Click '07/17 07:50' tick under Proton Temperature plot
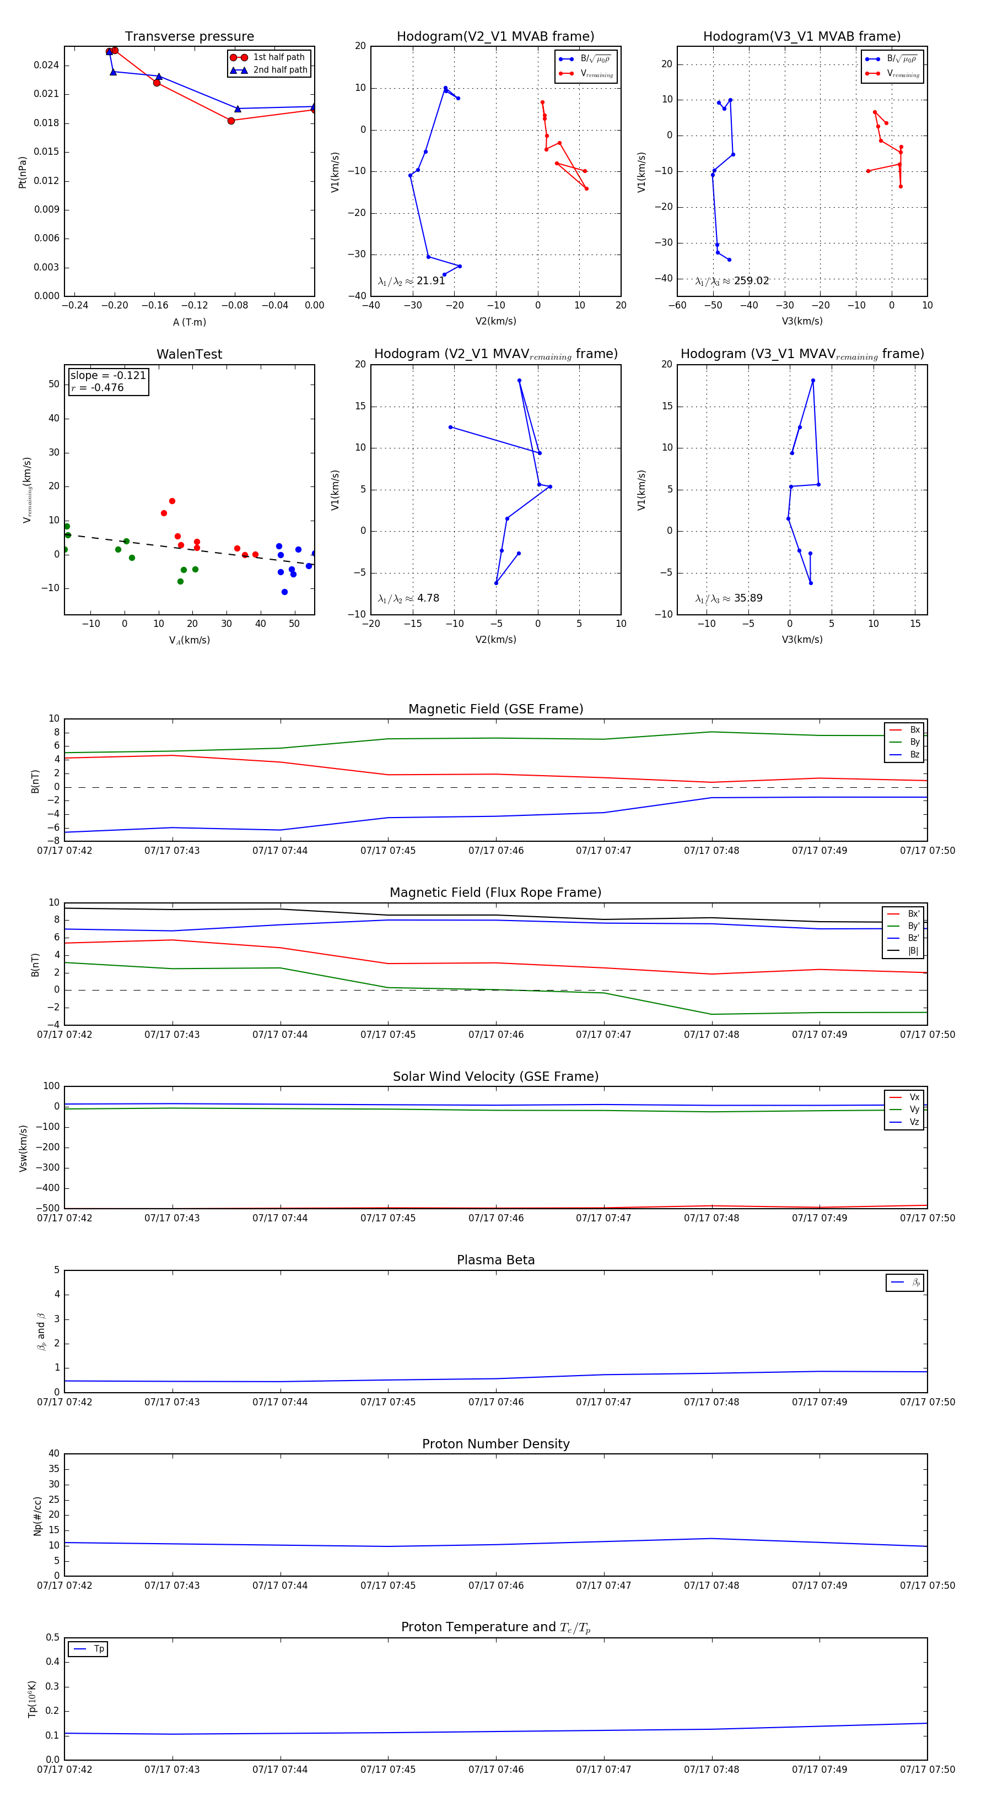 point(927,1770)
